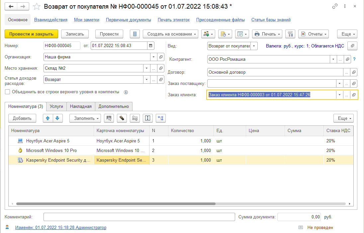
Task: Open the Накладная tab
Action: coord(81,106)
